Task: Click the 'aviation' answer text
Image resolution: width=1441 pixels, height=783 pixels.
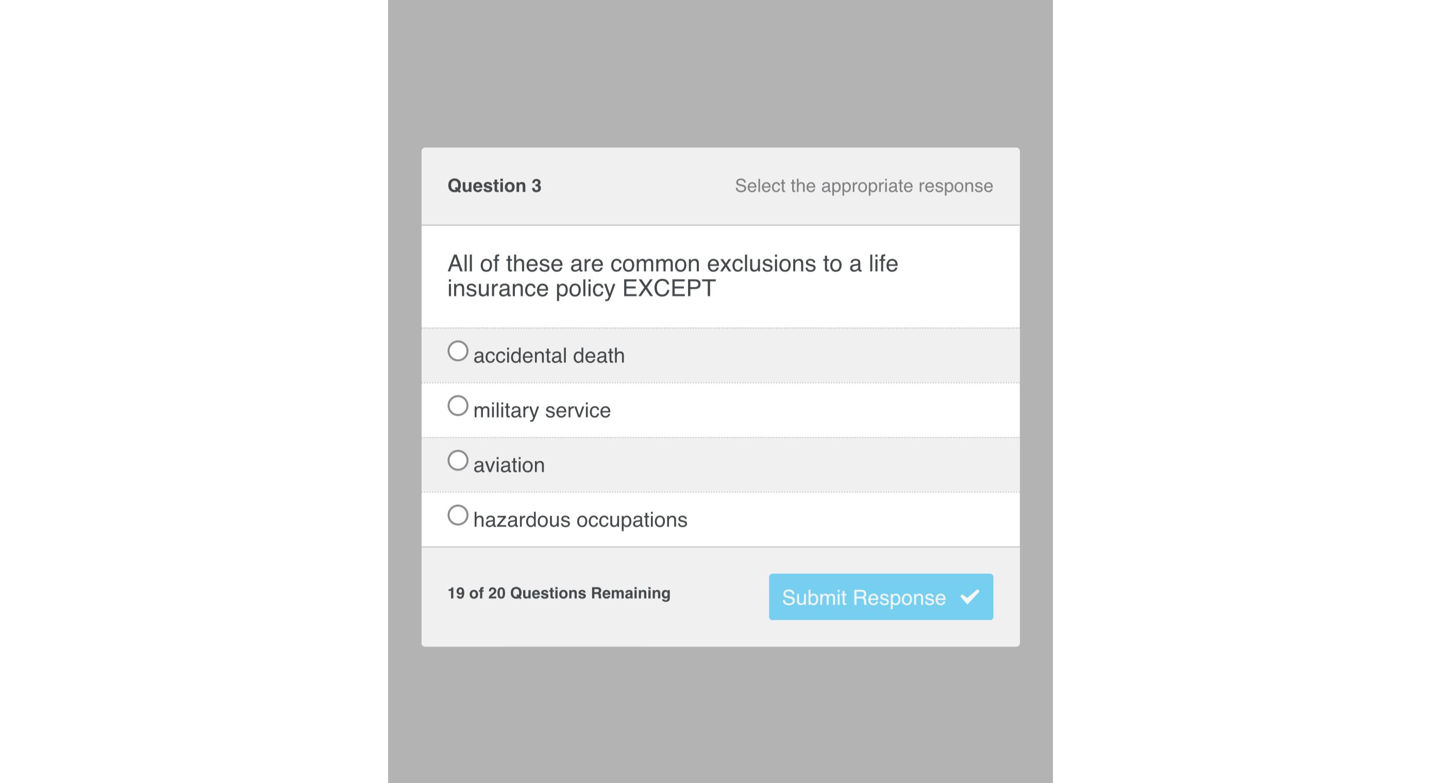Action: [509, 465]
